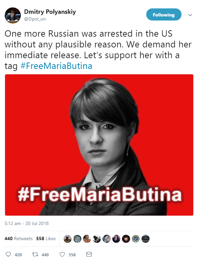Image resolution: width=200 pixels, height=260 pixels.
Task: Click the Dmitry Polyanskiy display name
Action: click(x=50, y=12)
